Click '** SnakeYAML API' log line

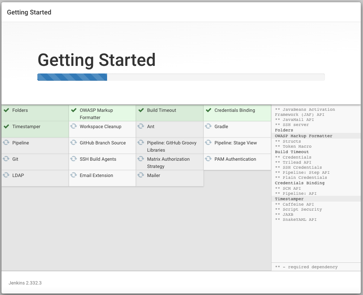(295, 219)
